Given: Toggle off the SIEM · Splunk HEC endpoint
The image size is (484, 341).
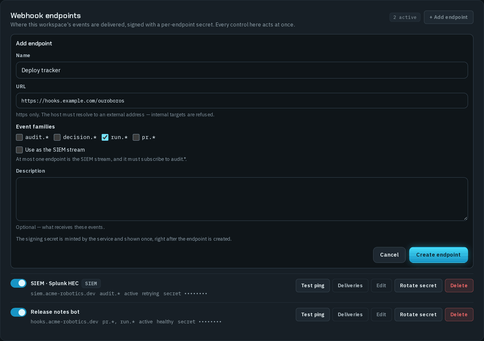Looking at the screenshot, I should click(x=18, y=283).
